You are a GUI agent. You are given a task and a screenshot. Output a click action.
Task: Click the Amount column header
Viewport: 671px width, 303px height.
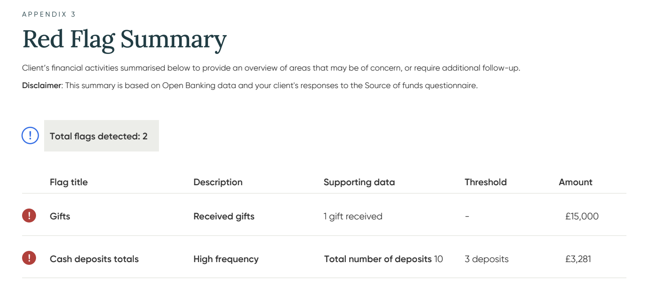576,182
